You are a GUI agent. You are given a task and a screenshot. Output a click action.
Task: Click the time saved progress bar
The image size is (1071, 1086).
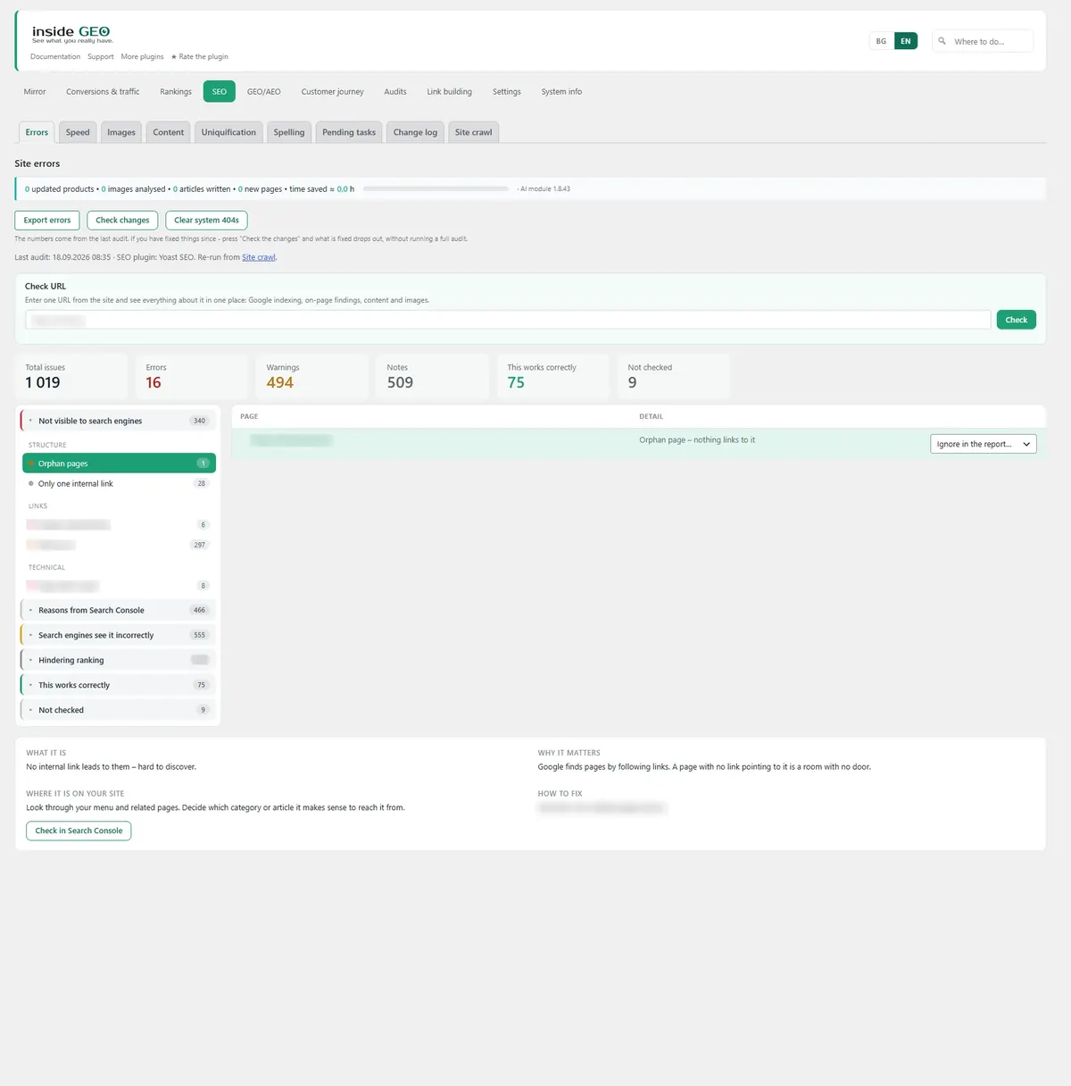point(436,189)
